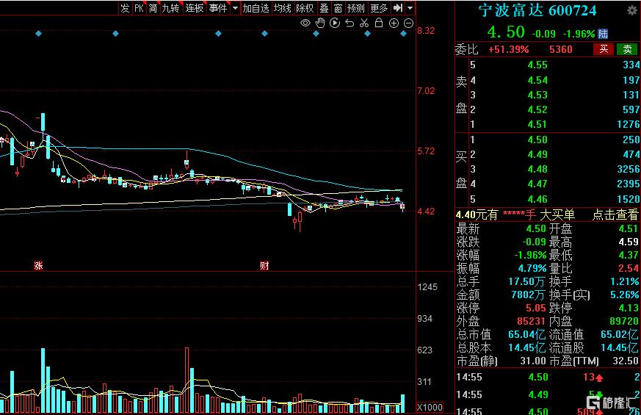641x415 pixels.
Task: Toggle the 九转 indicator
Action: 170,8
